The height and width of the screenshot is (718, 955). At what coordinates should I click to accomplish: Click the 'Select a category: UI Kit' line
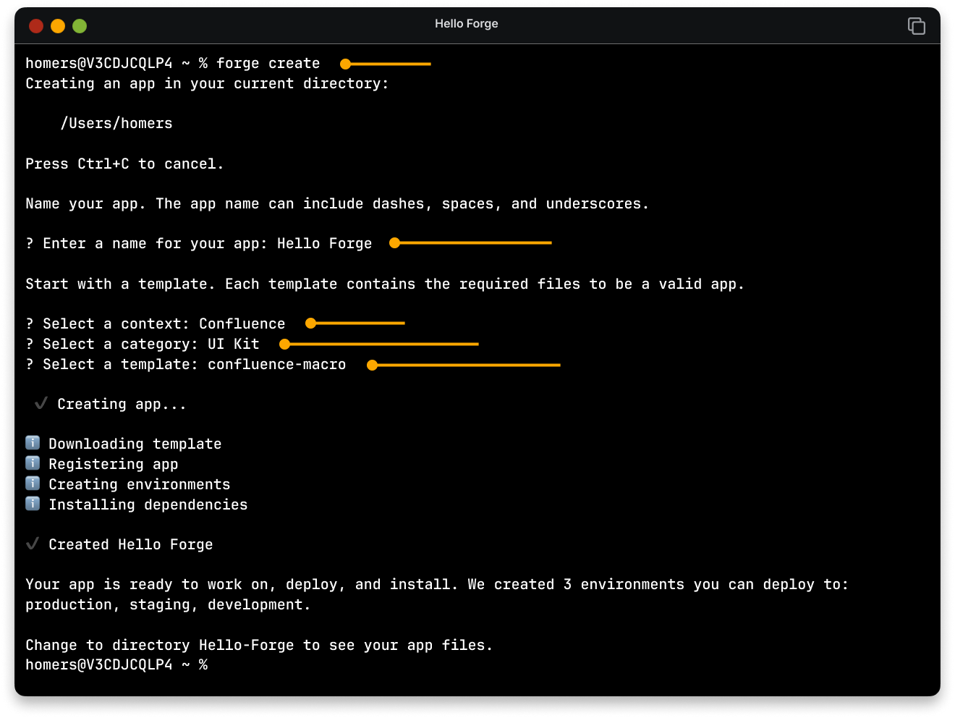point(143,345)
